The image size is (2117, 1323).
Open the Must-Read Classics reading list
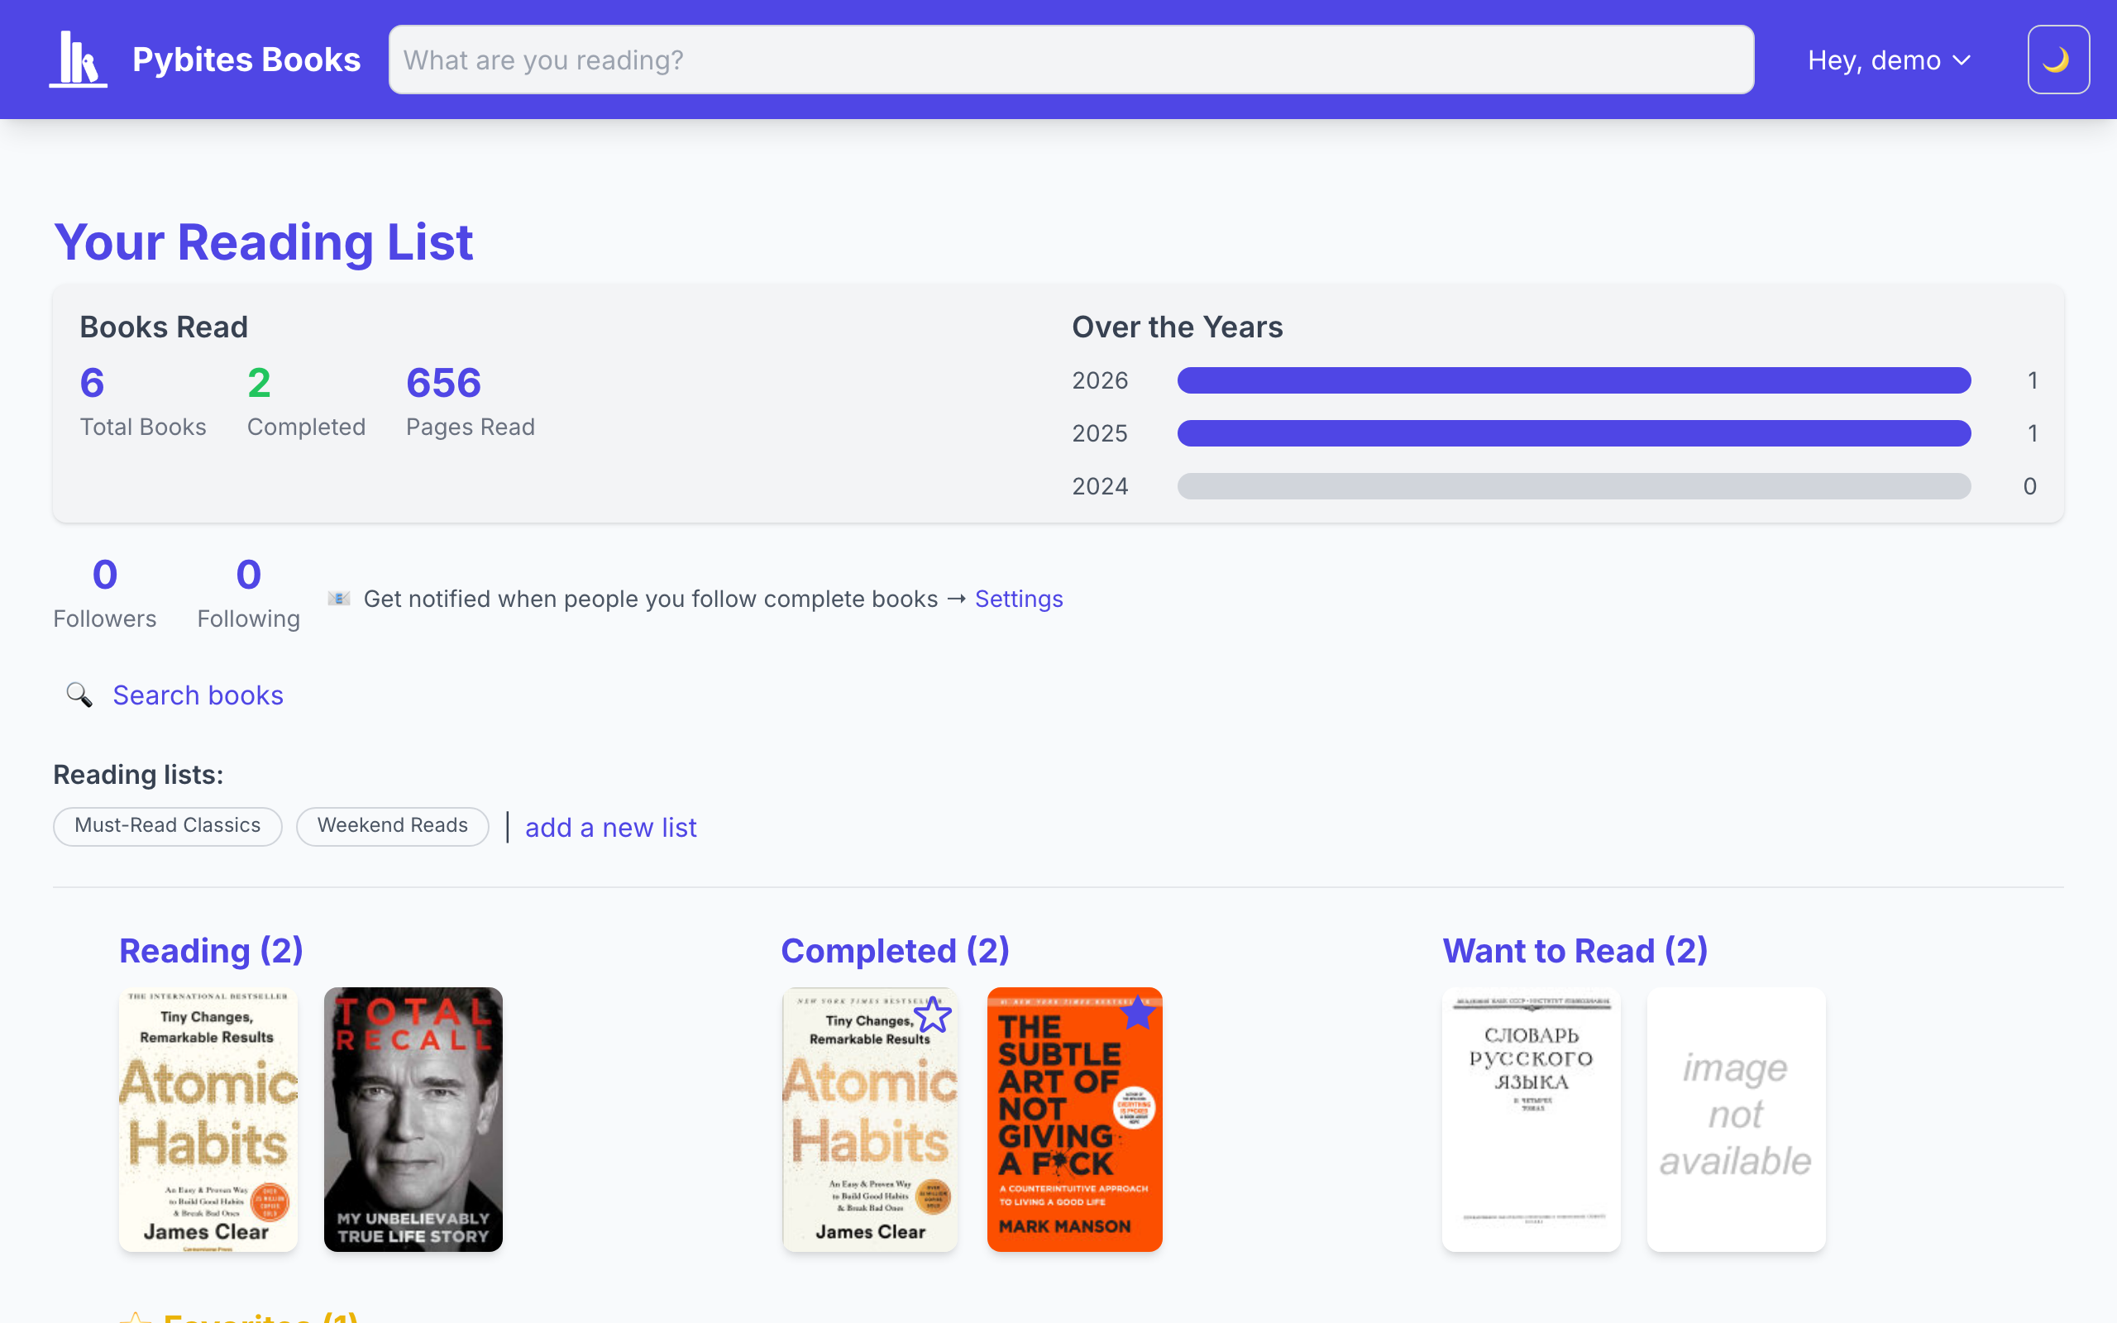(x=167, y=826)
